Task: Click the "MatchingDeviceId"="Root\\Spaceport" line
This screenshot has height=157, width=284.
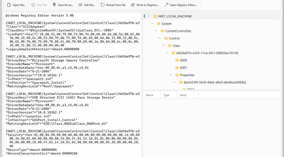Action: pyautogui.click(x=40, y=86)
